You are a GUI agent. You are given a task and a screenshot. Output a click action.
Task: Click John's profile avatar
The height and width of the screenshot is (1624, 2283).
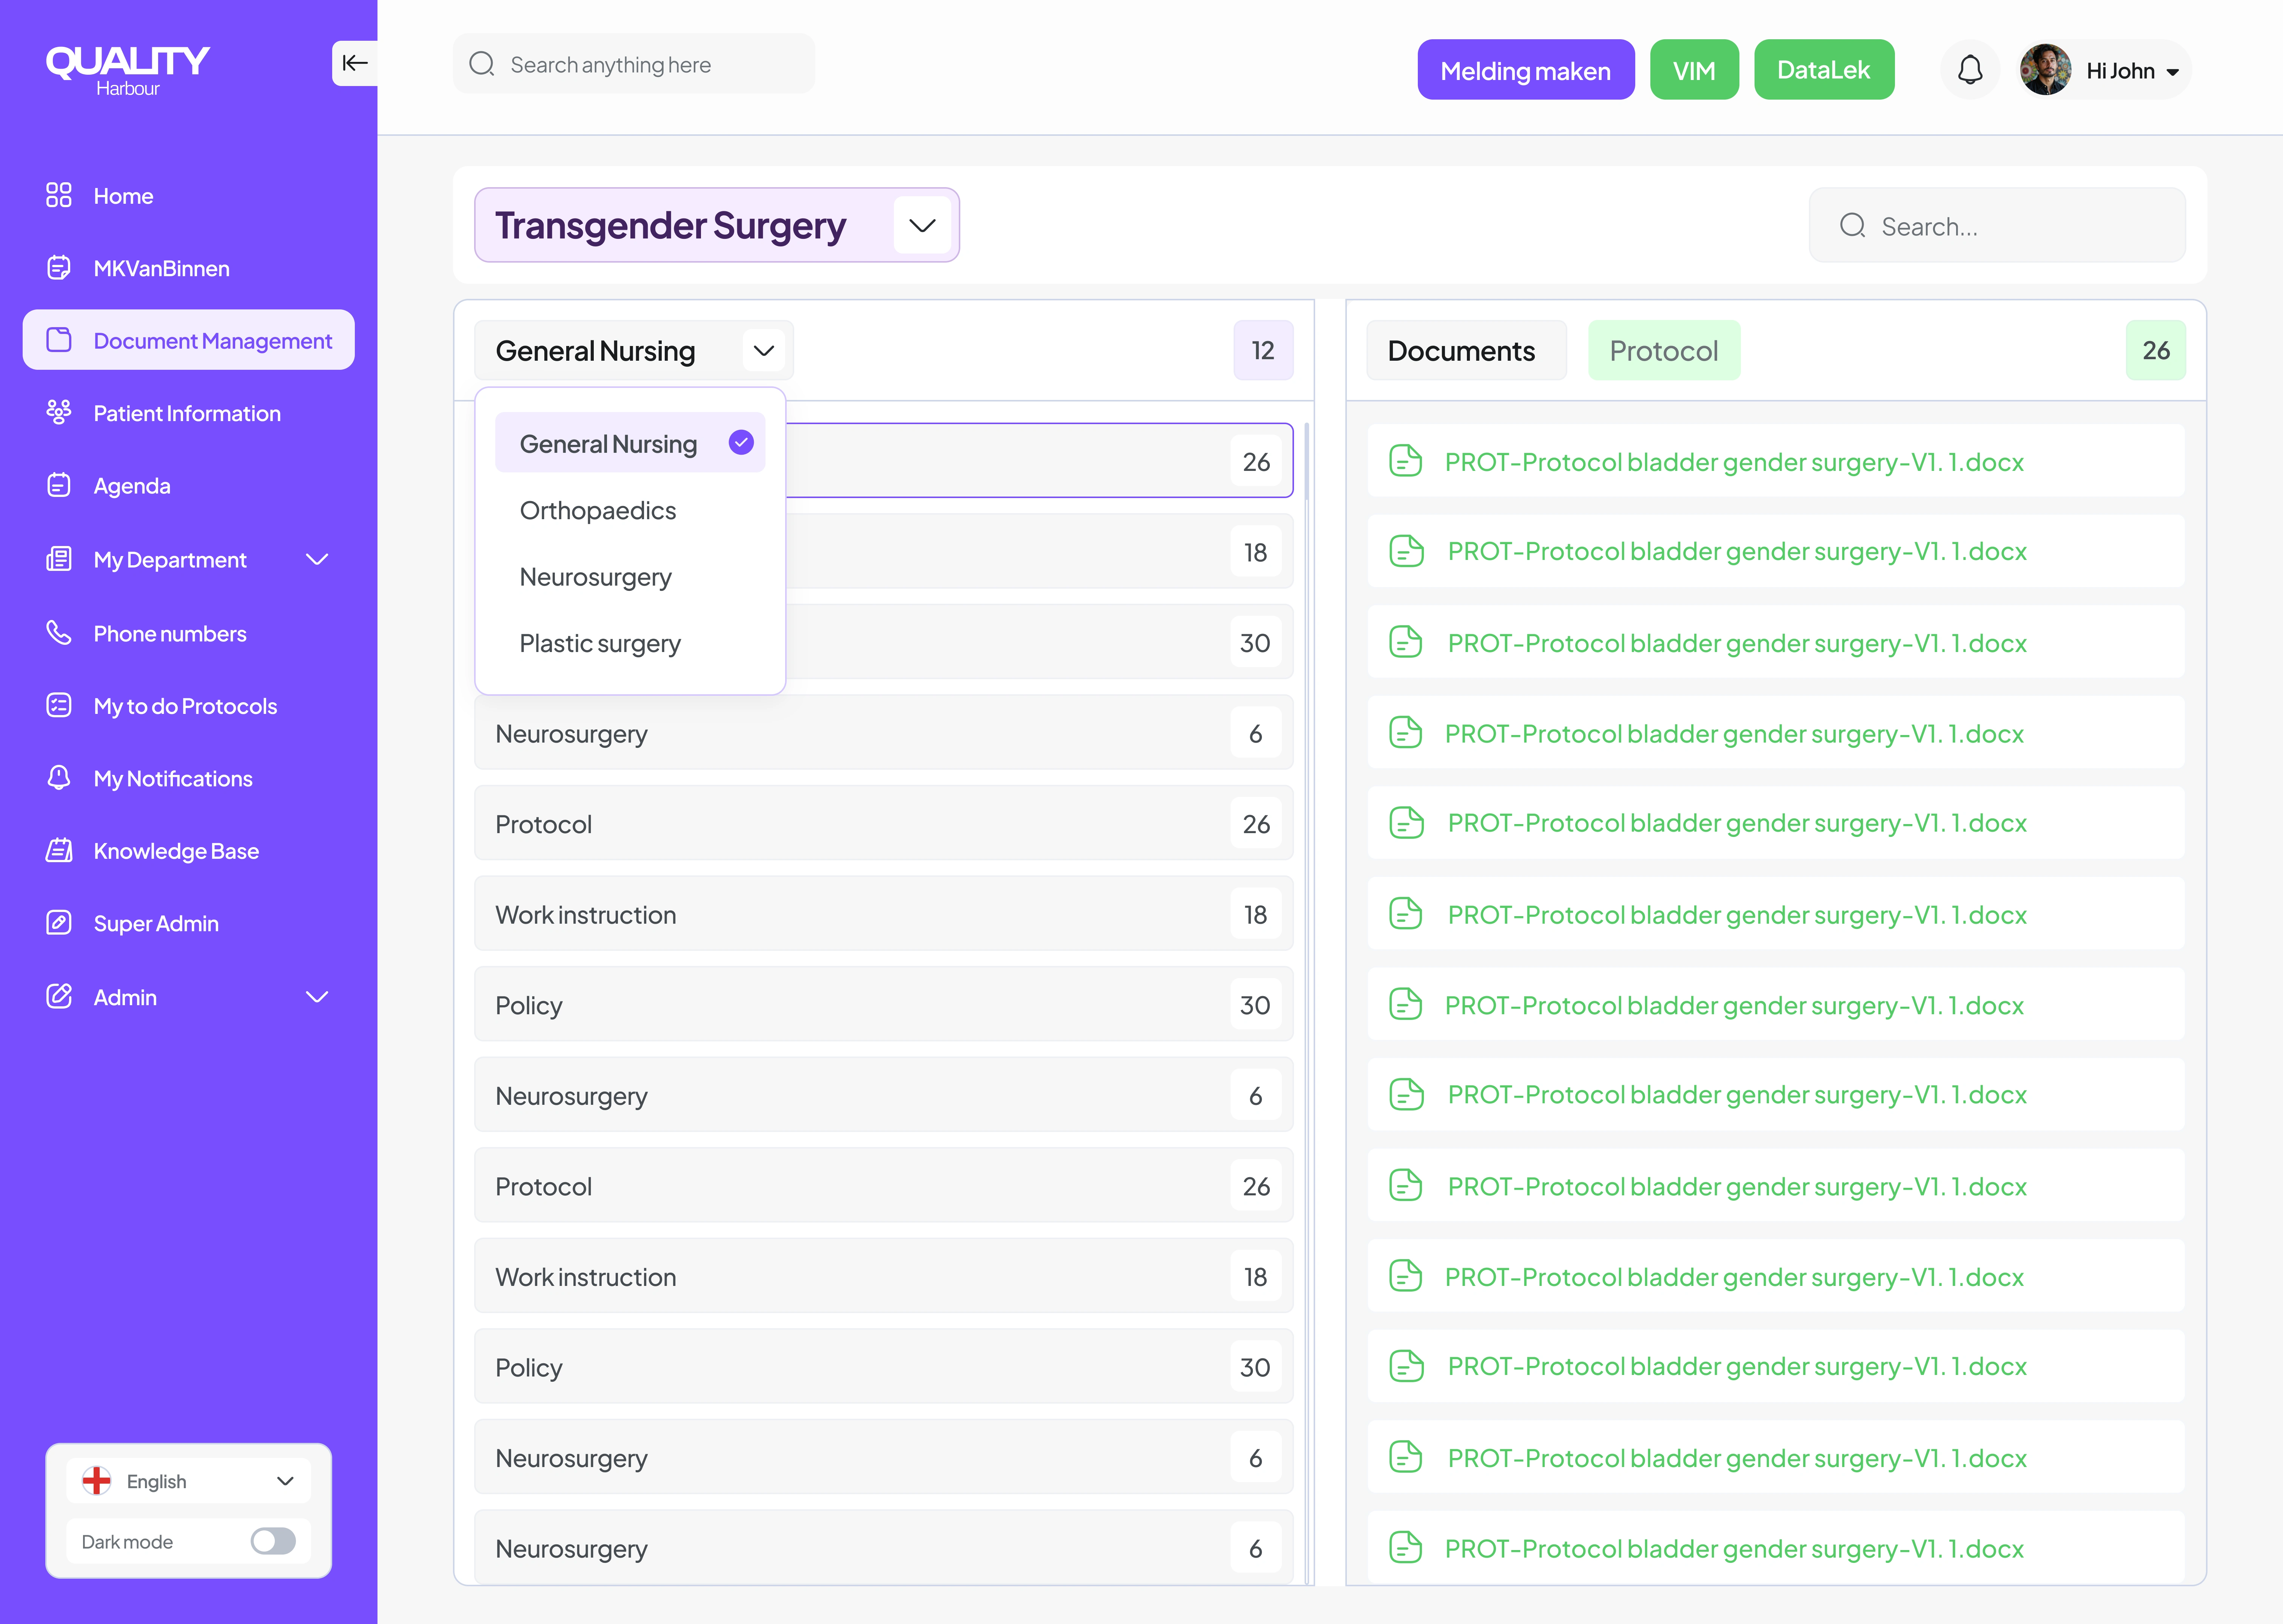point(2046,70)
